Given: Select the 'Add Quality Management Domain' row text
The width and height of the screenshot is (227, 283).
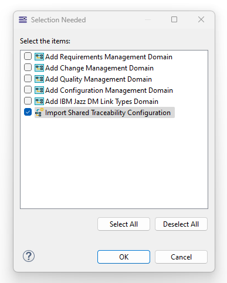Looking at the screenshot, I should [x=99, y=79].
